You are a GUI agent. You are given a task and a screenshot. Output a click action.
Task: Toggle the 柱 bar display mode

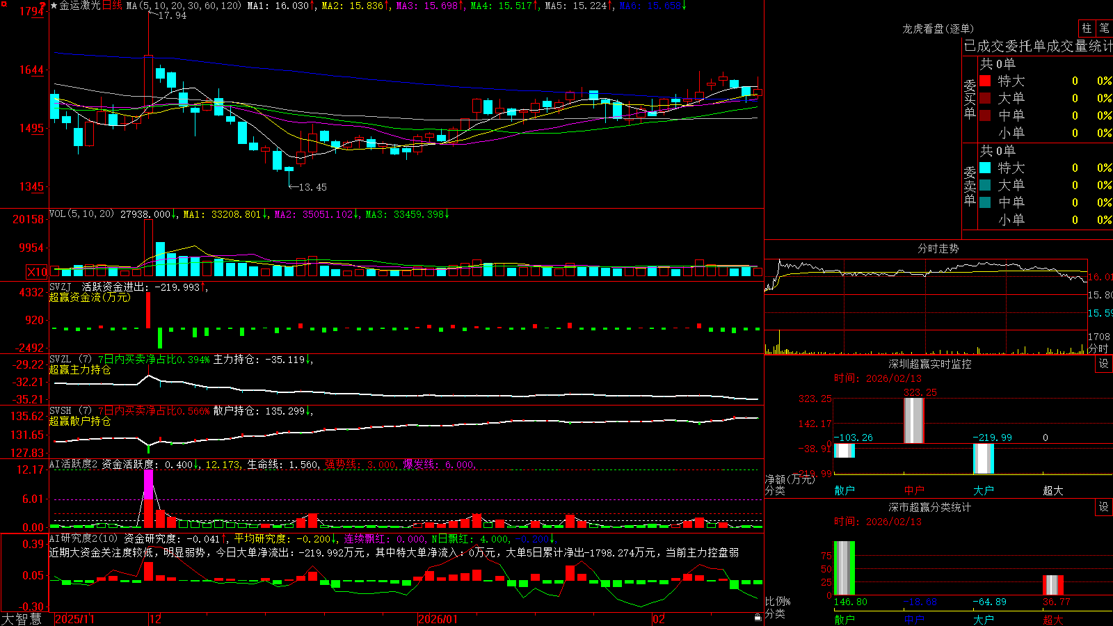coord(1087,29)
